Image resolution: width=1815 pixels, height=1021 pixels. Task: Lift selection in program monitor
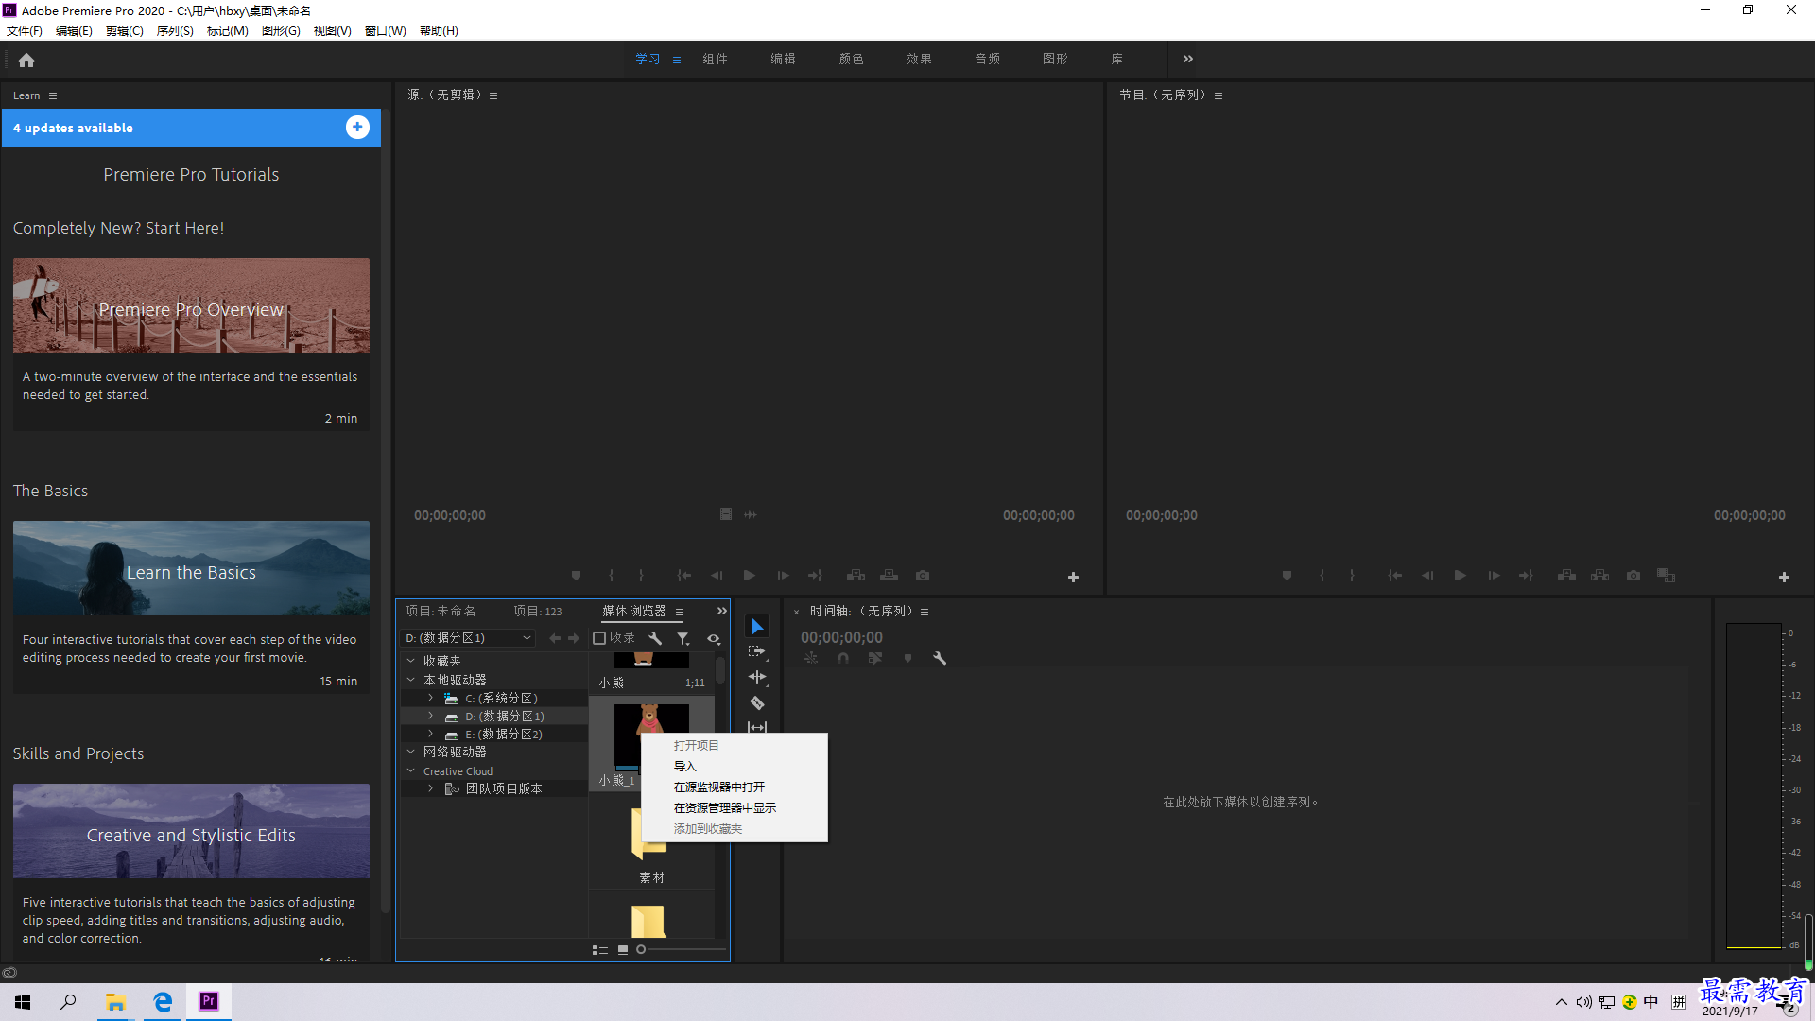(1566, 575)
